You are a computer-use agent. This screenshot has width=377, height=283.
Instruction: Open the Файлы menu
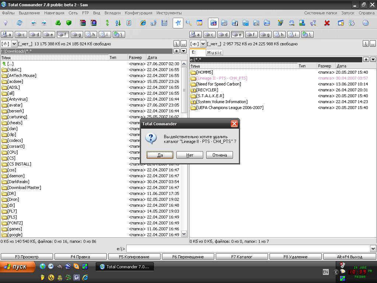tap(8, 13)
